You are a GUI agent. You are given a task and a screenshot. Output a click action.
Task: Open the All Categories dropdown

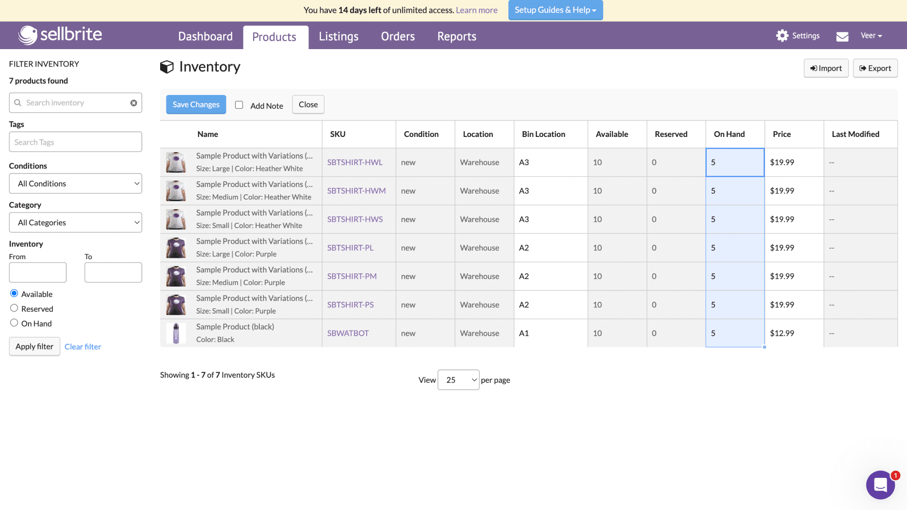[x=76, y=222]
